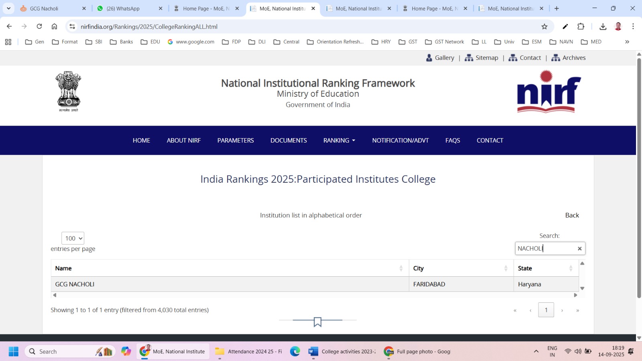Click the browser forward arrow
This screenshot has height=361, width=642.
pyautogui.click(x=24, y=27)
